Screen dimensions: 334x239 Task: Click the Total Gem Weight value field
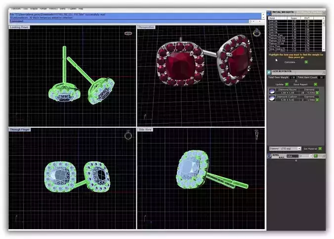pos(293,78)
